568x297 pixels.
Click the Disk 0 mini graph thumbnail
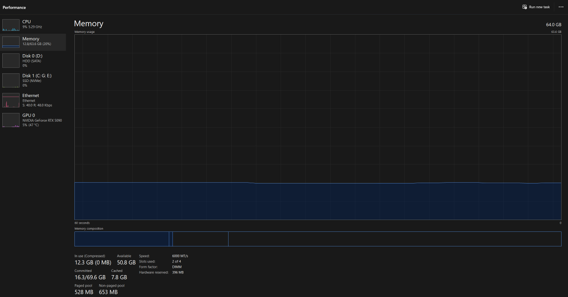click(x=11, y=61)
